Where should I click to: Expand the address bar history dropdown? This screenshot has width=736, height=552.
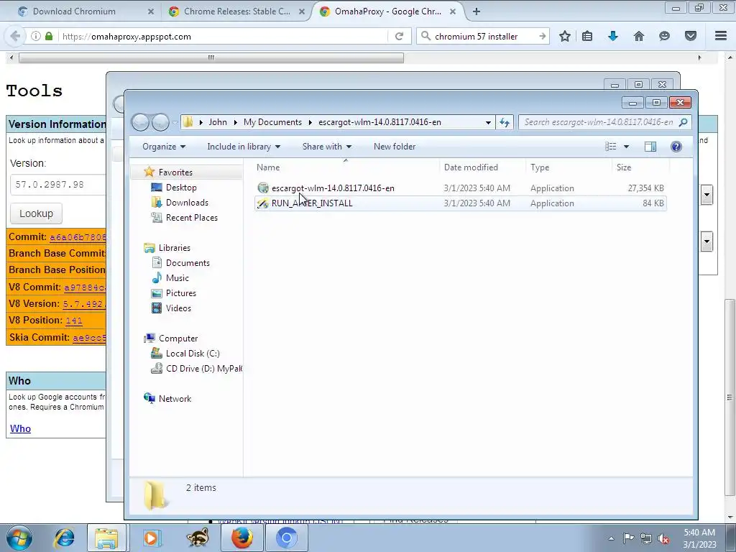click(x=488, y=122)
